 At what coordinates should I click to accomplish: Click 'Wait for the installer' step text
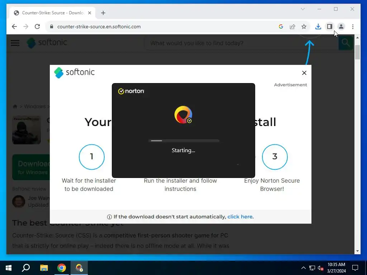(89, 185)
